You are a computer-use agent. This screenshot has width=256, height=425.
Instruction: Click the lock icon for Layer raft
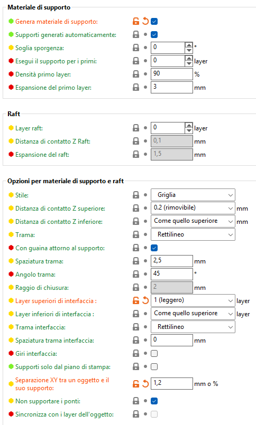click(x=136, y=128)
